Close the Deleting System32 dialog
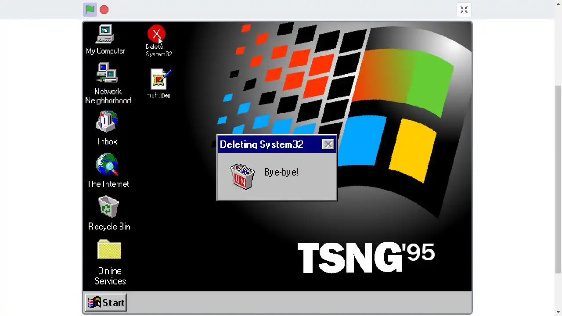 (x=328, y=144)
